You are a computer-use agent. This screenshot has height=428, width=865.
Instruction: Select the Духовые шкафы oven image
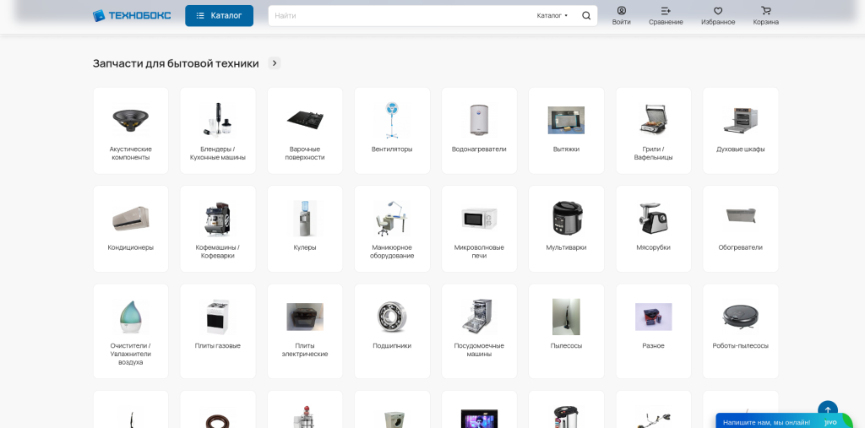pos(740,120)
